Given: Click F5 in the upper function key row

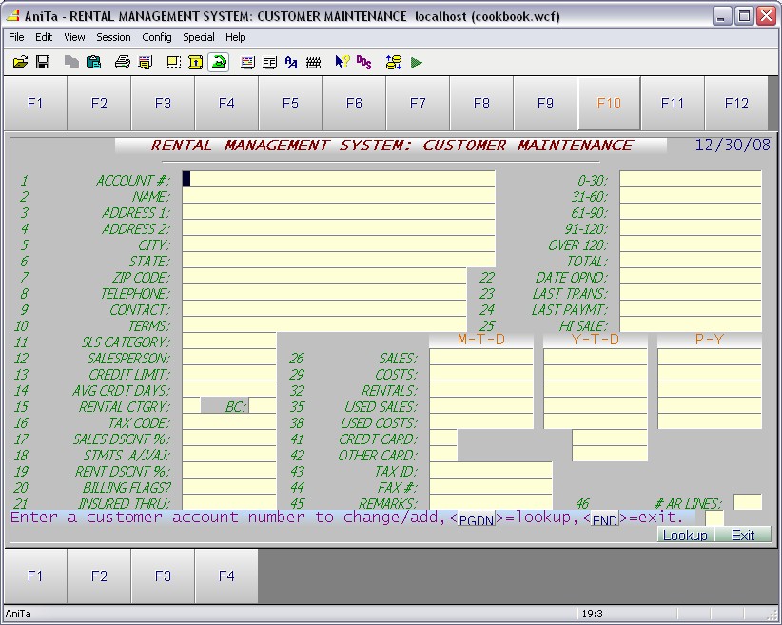Looking at the screenshot, I should click(290, 104).
